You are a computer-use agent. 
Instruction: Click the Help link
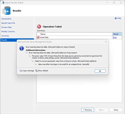tap(119, 18)
